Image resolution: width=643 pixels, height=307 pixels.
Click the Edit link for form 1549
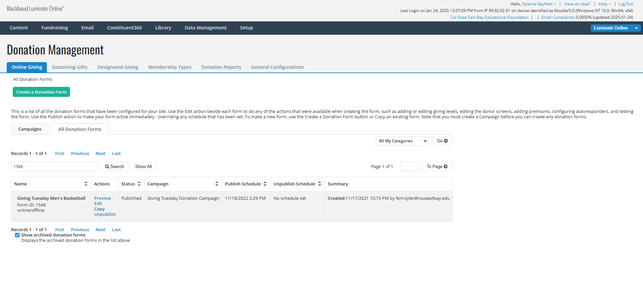(98, 203)
